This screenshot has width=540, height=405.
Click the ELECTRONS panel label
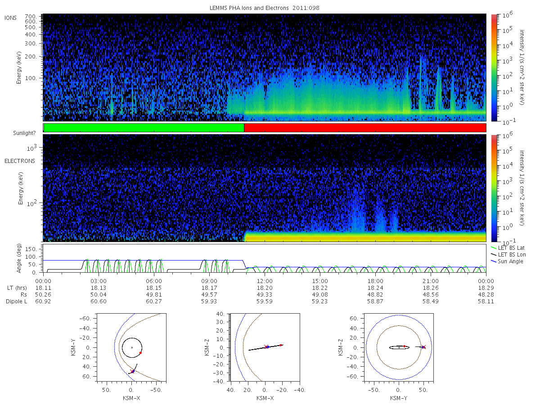pyautogui.click(x=19, y=161)
